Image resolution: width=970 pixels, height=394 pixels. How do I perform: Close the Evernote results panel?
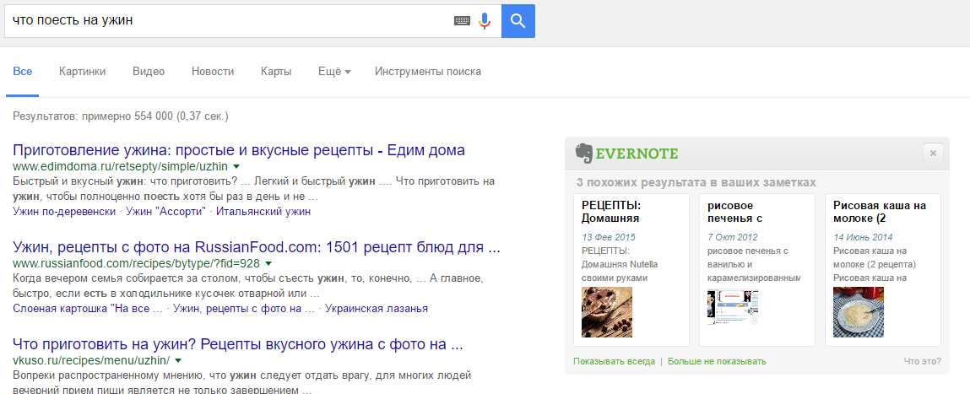(933, 153)
